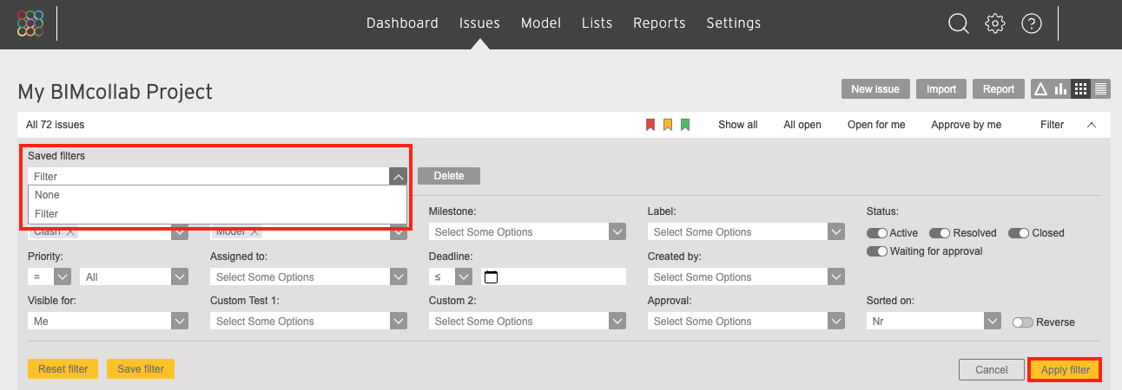Go to the Reports tab
This screenshot has height=390, width=1122.
click(x=659, y=23)
